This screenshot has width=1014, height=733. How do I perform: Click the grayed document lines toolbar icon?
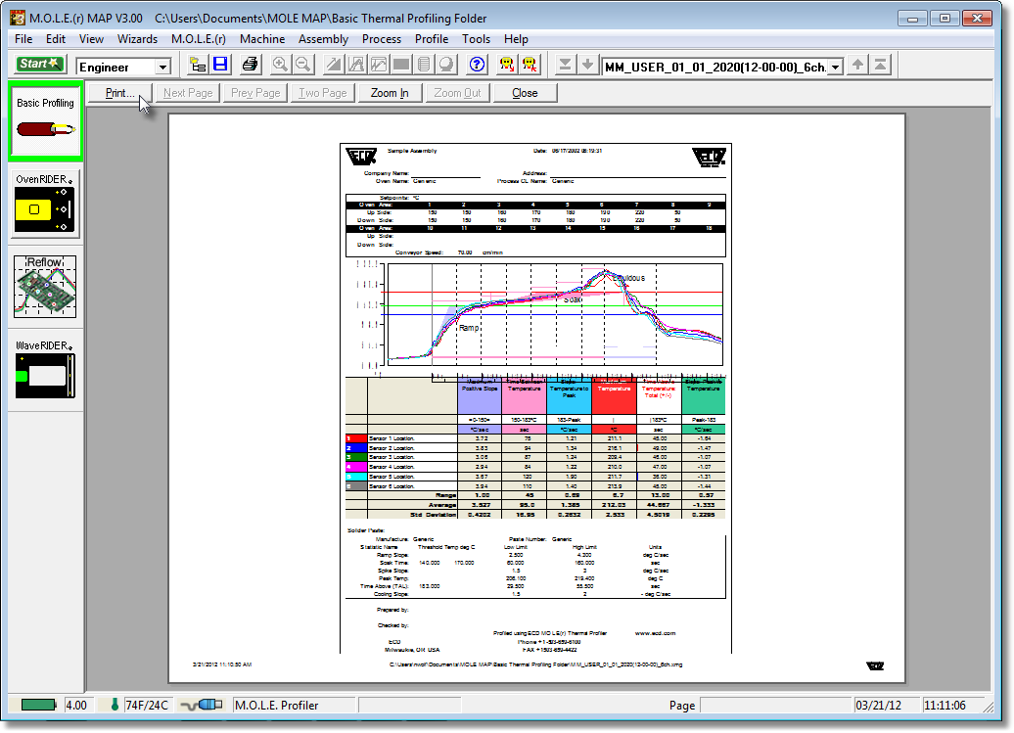(x=424, y=64)
